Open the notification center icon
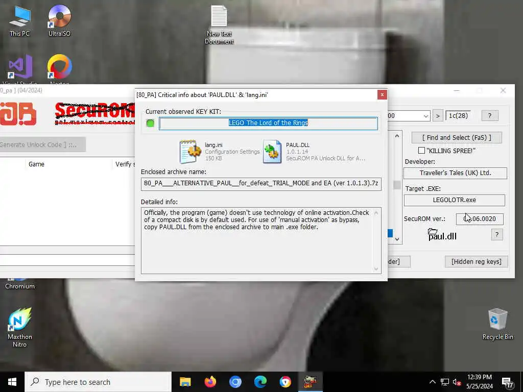Image resolution: width=523 pixels, height=392 pixels. point(507,382)
